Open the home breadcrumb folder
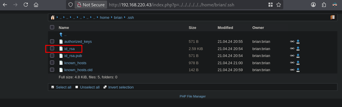Image resolution: width=342 pixels, height=107 pixels. coord(104,17)
